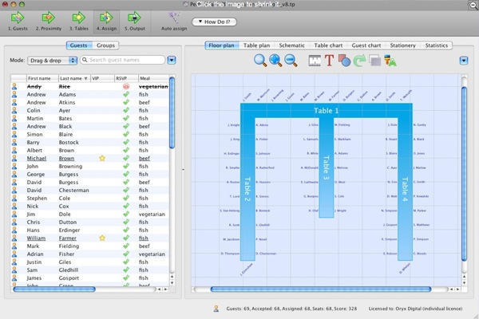Open the Mode Drag & drop dropdown
This screenshot has height=319, width=479.
tap(53, 60)
